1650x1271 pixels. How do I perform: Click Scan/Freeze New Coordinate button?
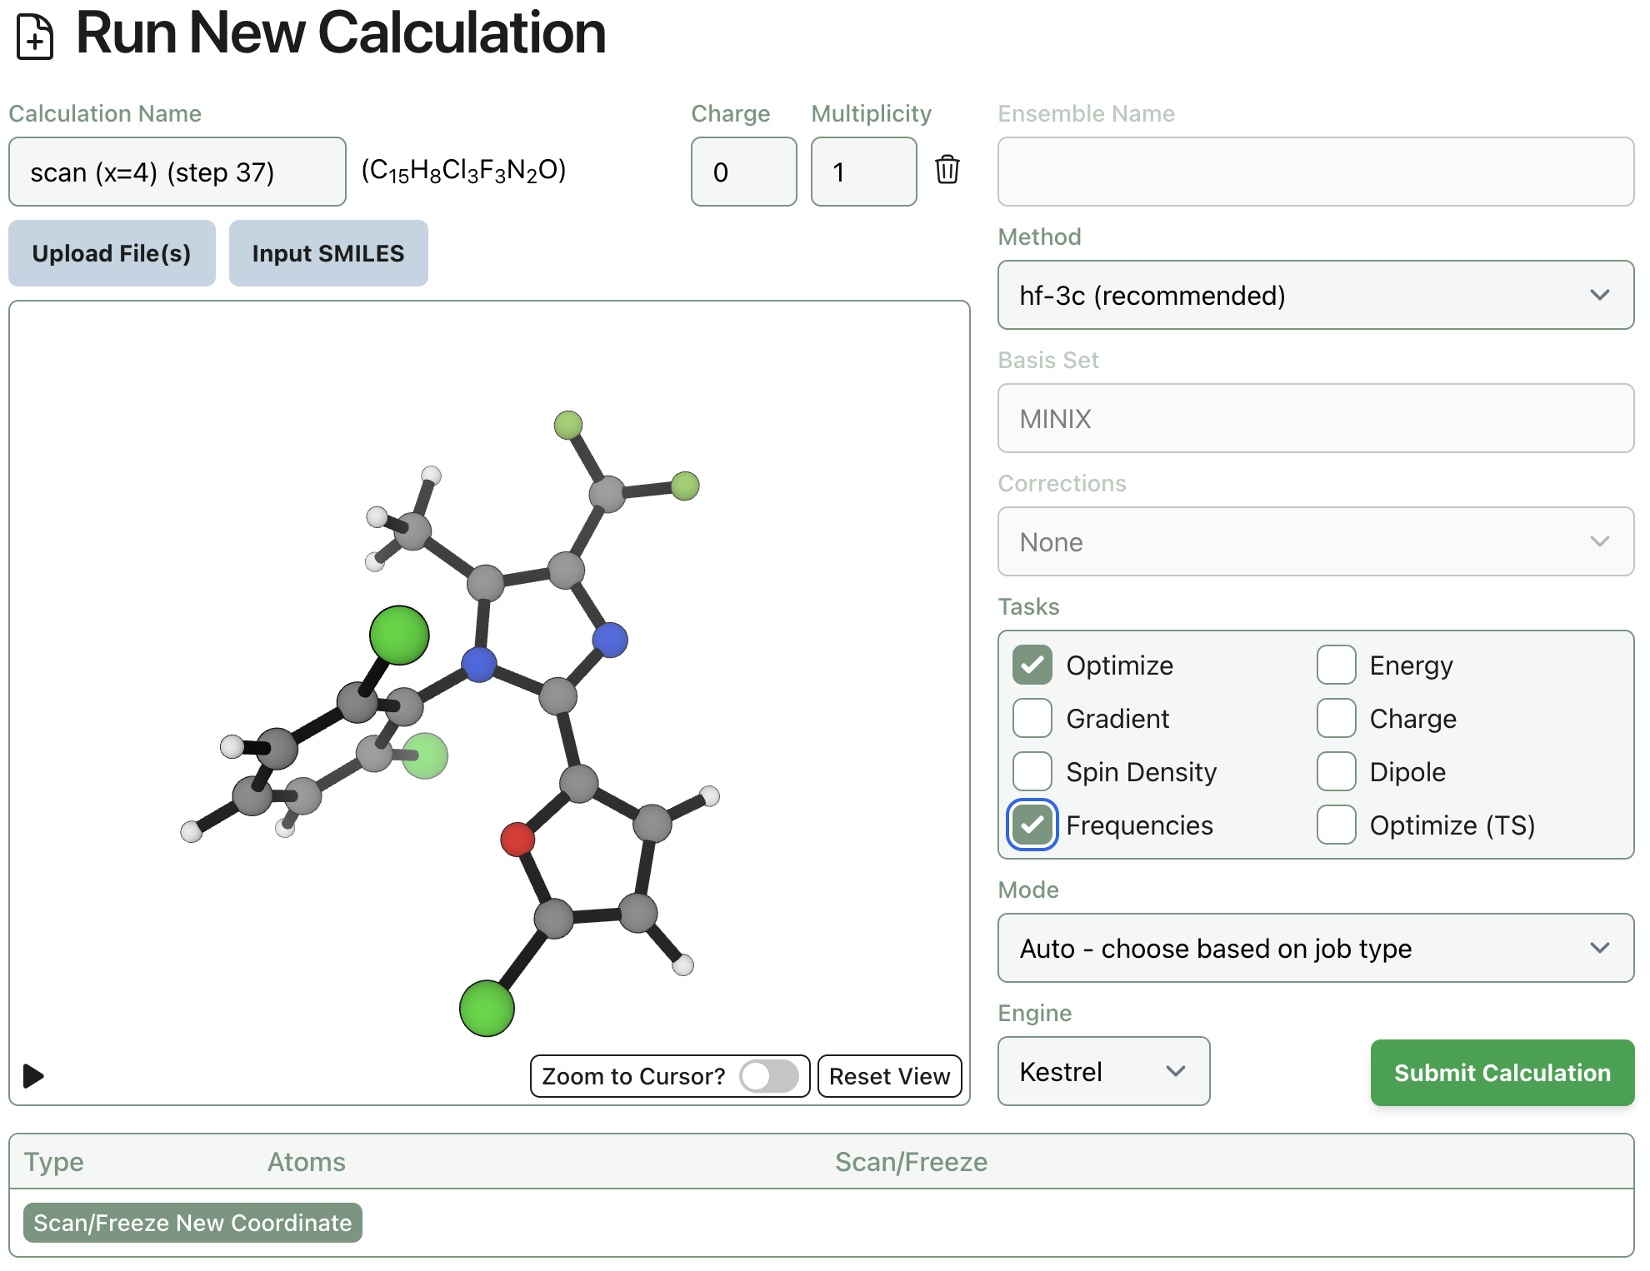coord(192,1223)
